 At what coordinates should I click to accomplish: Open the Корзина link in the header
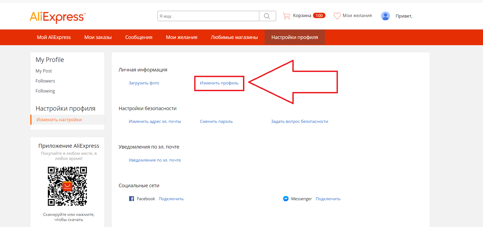click(302, 15)
